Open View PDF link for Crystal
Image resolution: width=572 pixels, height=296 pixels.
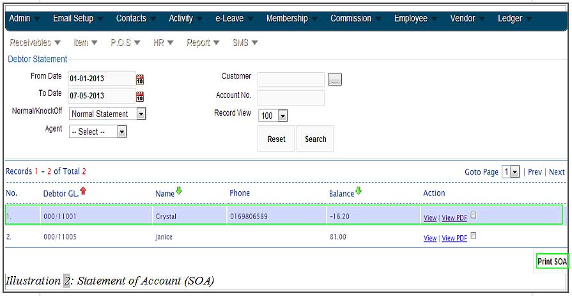click(x=454, y=218)
